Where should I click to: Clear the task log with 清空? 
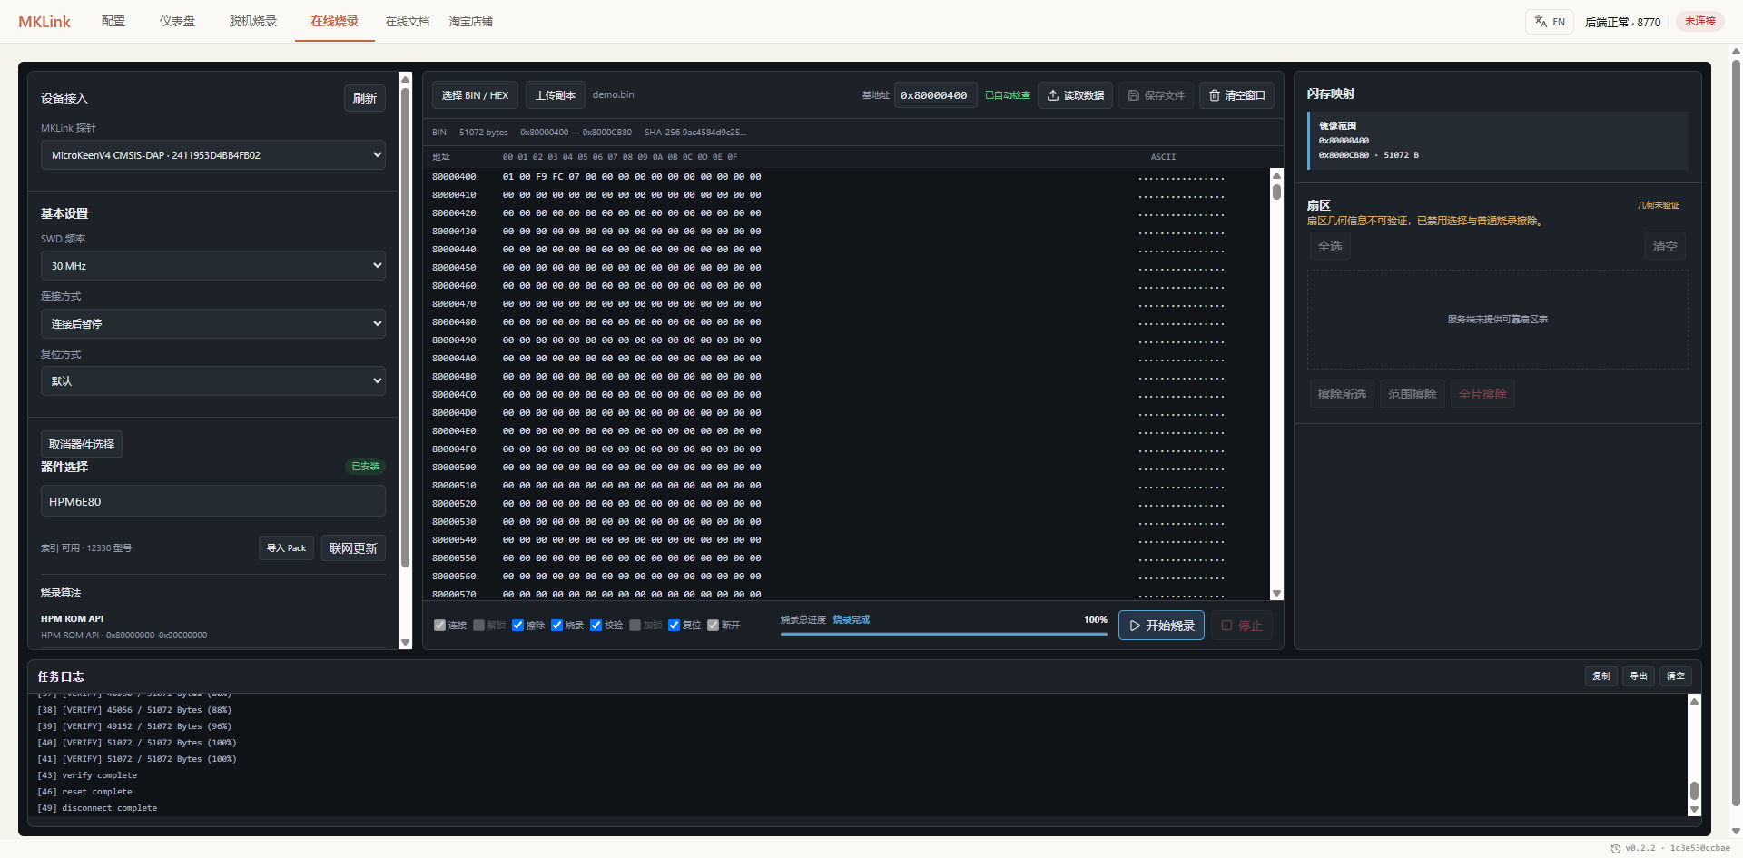pos(1676,676)
